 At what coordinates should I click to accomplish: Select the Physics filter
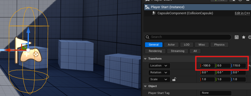pyautogui.click(x=219, y=45)
